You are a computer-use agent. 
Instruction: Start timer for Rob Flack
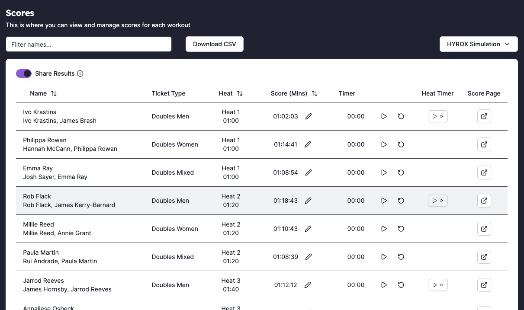coord(384,201)
